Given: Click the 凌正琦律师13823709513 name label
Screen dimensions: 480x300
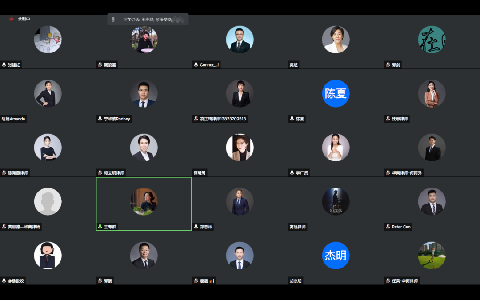Looking at the screenshot, I should tap(223, 119).
